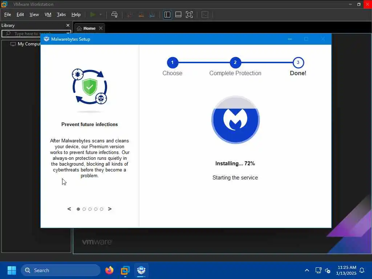This screenshot has height=279, width=372.
Task: Click the Revert Snapshot toolbar icon
Action: click(141, 15)
